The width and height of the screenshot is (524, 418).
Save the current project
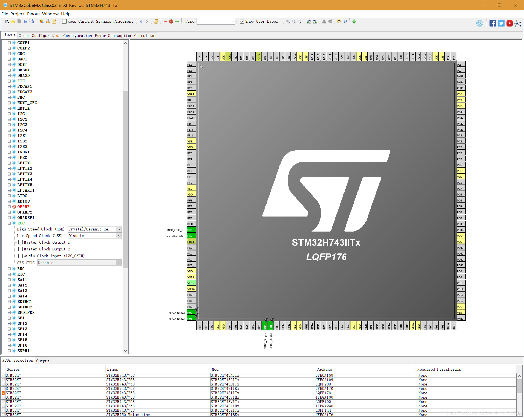point(25,21)
